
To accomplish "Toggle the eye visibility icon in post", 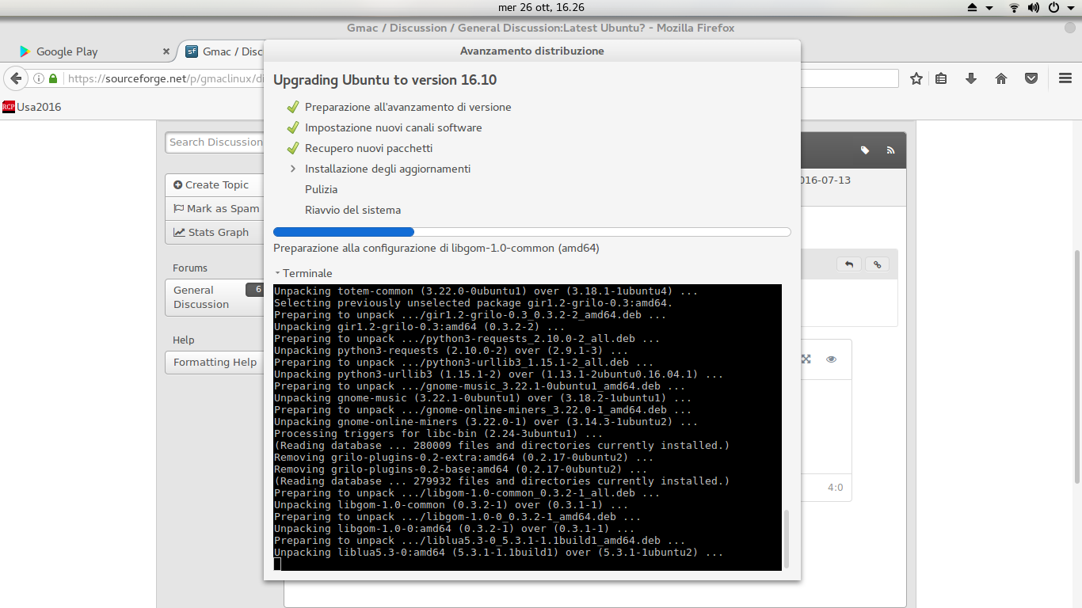I will pos(831,359).
